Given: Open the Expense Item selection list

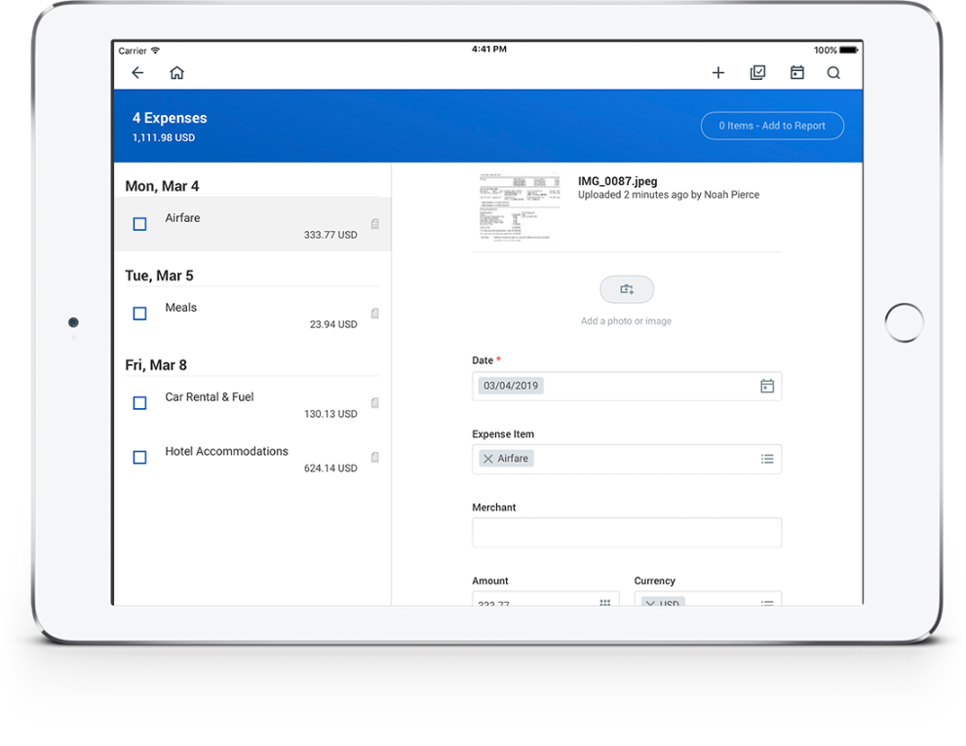Looking at the screenshot, I should (769, 458).
